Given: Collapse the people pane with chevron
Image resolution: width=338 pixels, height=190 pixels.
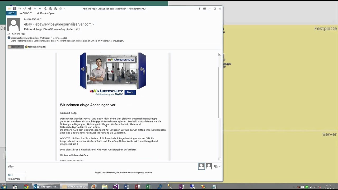Looking at the screenshot, I should coord(220,166).
